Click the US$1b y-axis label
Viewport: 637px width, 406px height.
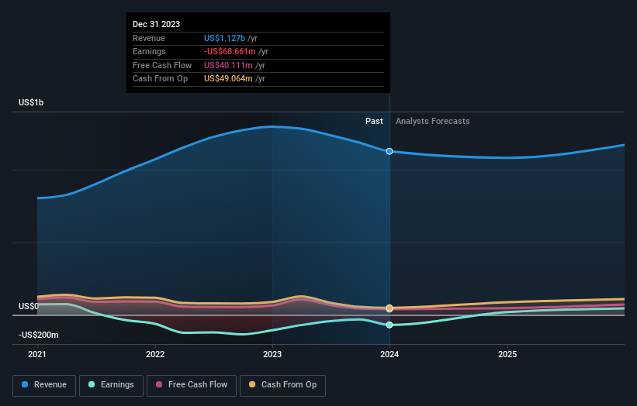pyautogui.click(x=31, y=102)
